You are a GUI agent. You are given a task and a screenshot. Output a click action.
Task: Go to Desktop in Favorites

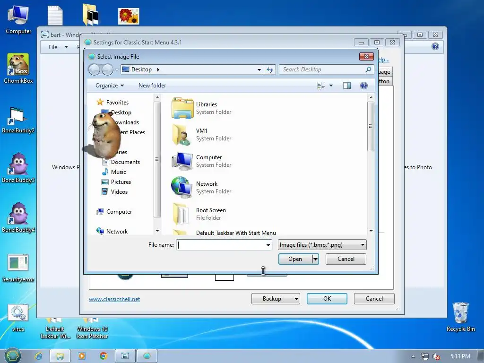point(121,112)
